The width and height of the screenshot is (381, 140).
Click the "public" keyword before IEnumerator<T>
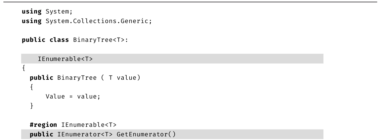coord(42,134)
